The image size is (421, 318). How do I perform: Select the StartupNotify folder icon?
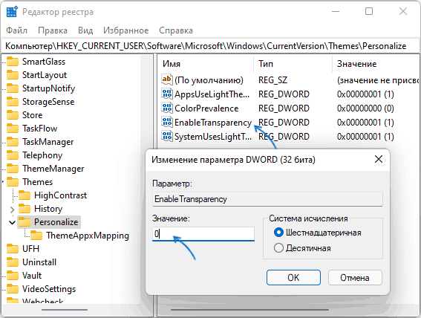pyautogui.click(x=13, y=88)
